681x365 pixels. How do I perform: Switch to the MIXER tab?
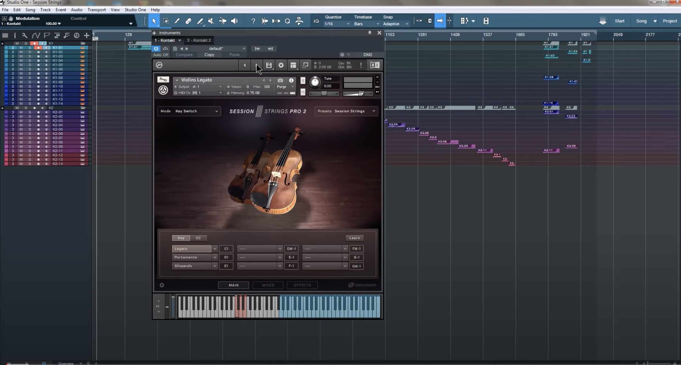coord(268,285)
